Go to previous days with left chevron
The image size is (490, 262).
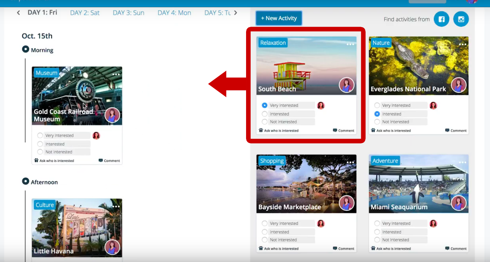tap(19, 13)
